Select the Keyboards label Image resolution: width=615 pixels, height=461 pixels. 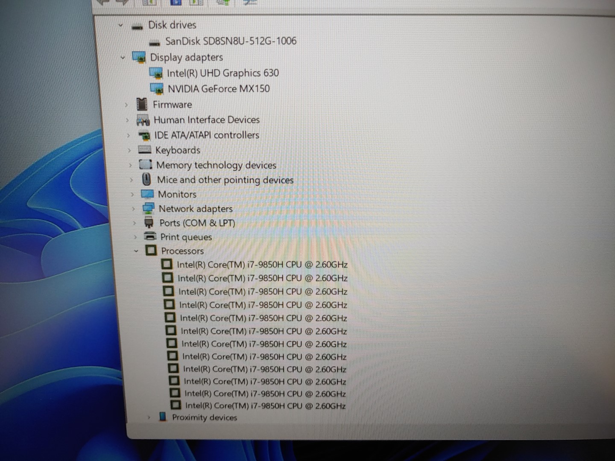(178, 150)
